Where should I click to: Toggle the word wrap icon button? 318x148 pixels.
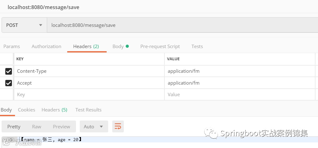[118, 126]
